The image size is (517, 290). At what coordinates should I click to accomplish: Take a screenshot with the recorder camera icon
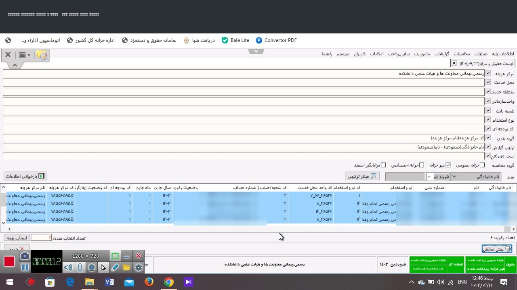25,256
